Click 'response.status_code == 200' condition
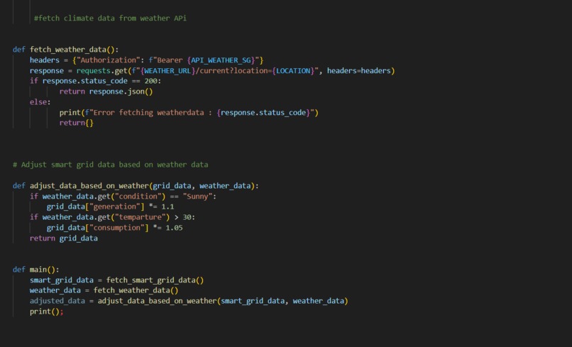The height and width of the screenshot is (347, 572). pos(100,81)
